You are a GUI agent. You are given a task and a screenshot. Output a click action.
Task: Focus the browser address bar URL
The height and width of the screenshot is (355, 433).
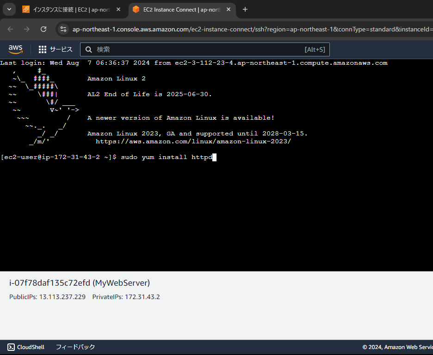coord(252,29)
